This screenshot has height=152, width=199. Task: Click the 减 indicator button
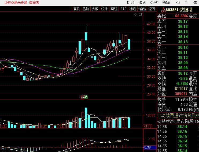coord(86,97)
